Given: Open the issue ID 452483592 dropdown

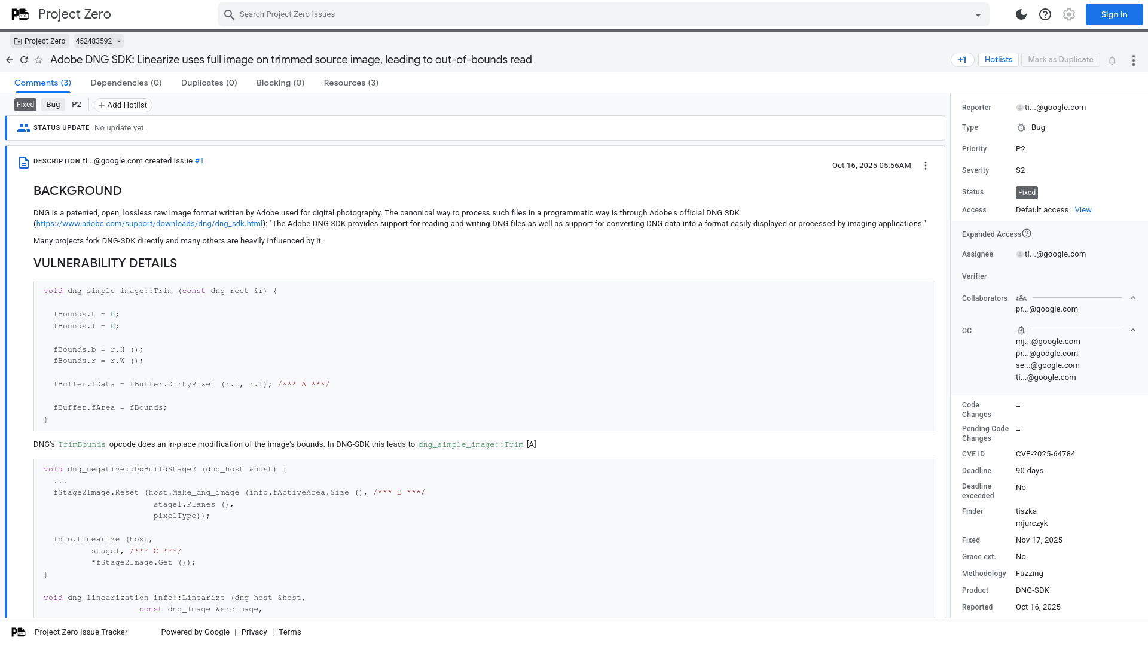Looking at the screenshot, I should pyautogui.click(x=117, y=41).
